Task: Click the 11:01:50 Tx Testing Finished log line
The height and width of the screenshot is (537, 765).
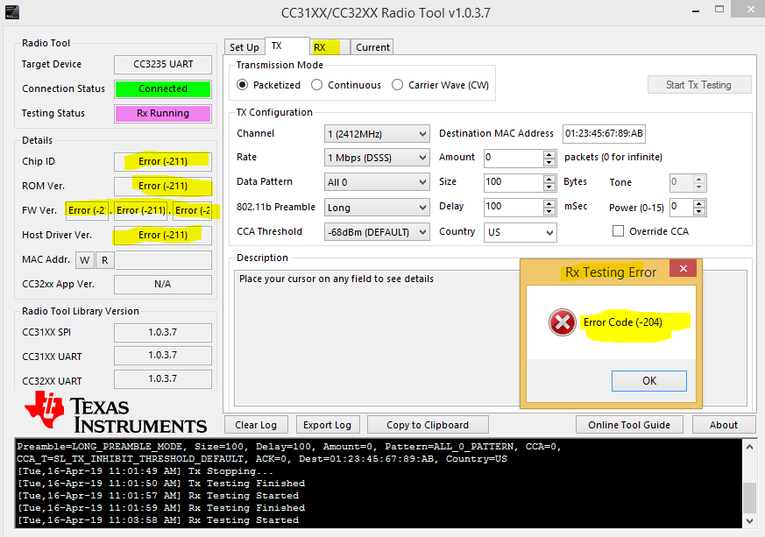Action: tap(161, 484)
